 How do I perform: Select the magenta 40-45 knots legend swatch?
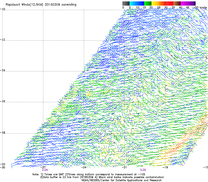(184, 3)
